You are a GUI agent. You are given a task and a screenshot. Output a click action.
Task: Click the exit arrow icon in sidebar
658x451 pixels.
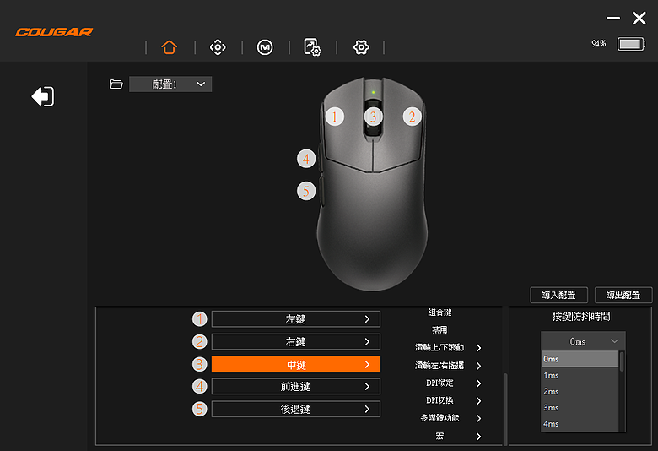43,96
